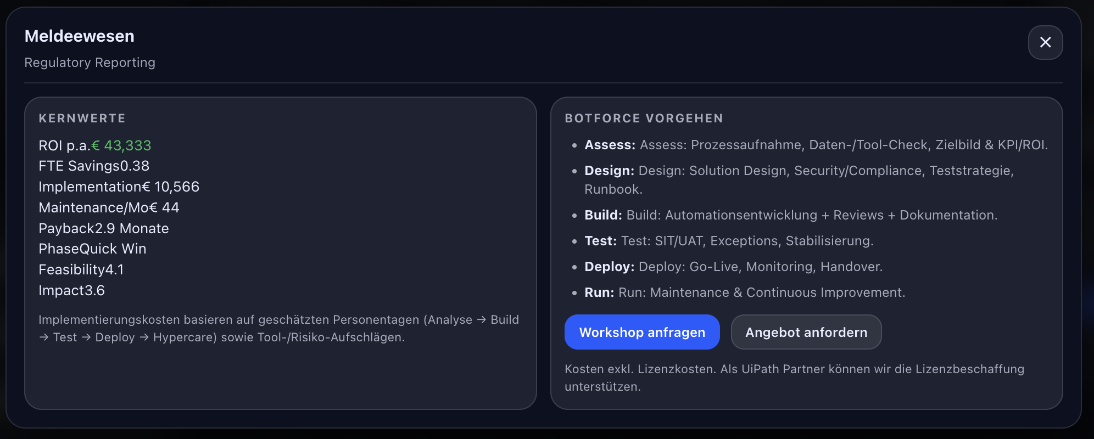This screenshot has height=439, width=1094.
Task: Select the Regulatory Reporting subtitle
Action: click(90, 63)
